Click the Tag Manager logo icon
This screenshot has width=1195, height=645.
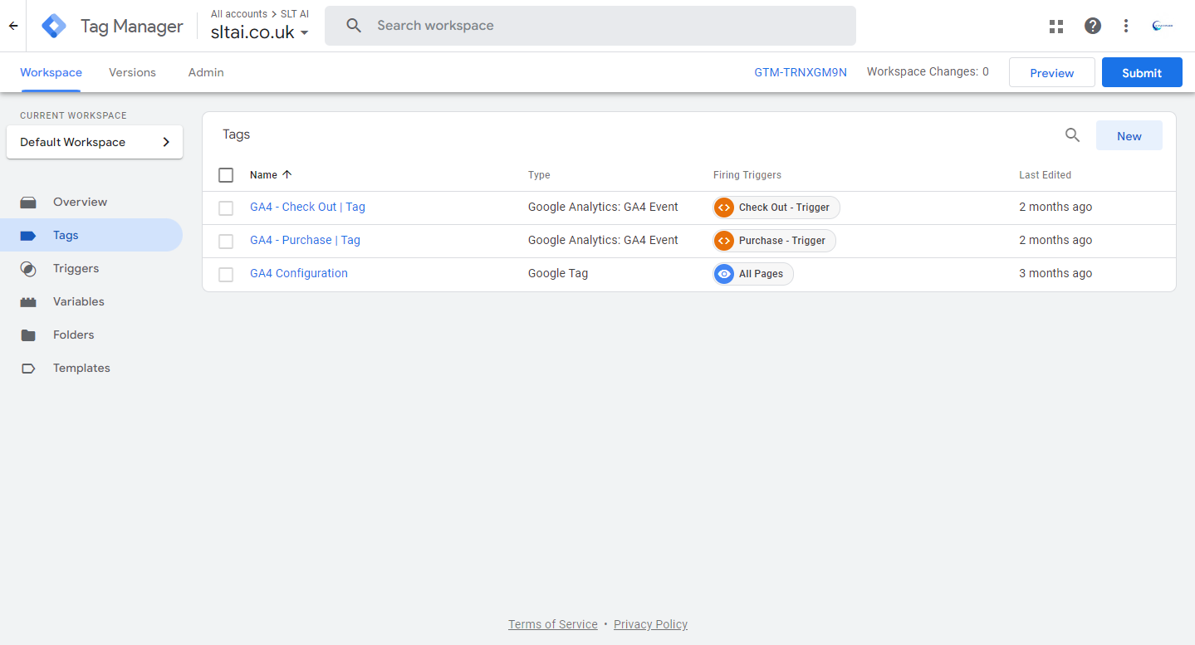tap(54, 26)
